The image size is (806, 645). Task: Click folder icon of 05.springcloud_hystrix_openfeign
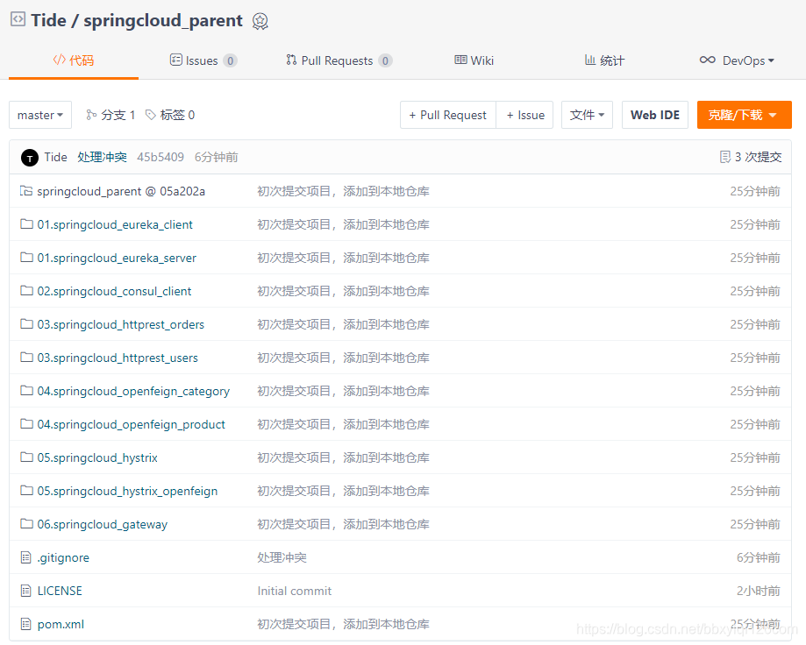26,491
